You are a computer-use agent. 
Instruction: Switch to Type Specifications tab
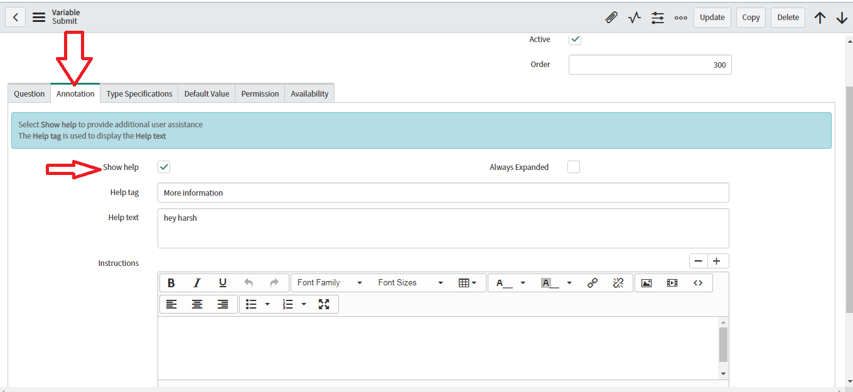(139, 93)
